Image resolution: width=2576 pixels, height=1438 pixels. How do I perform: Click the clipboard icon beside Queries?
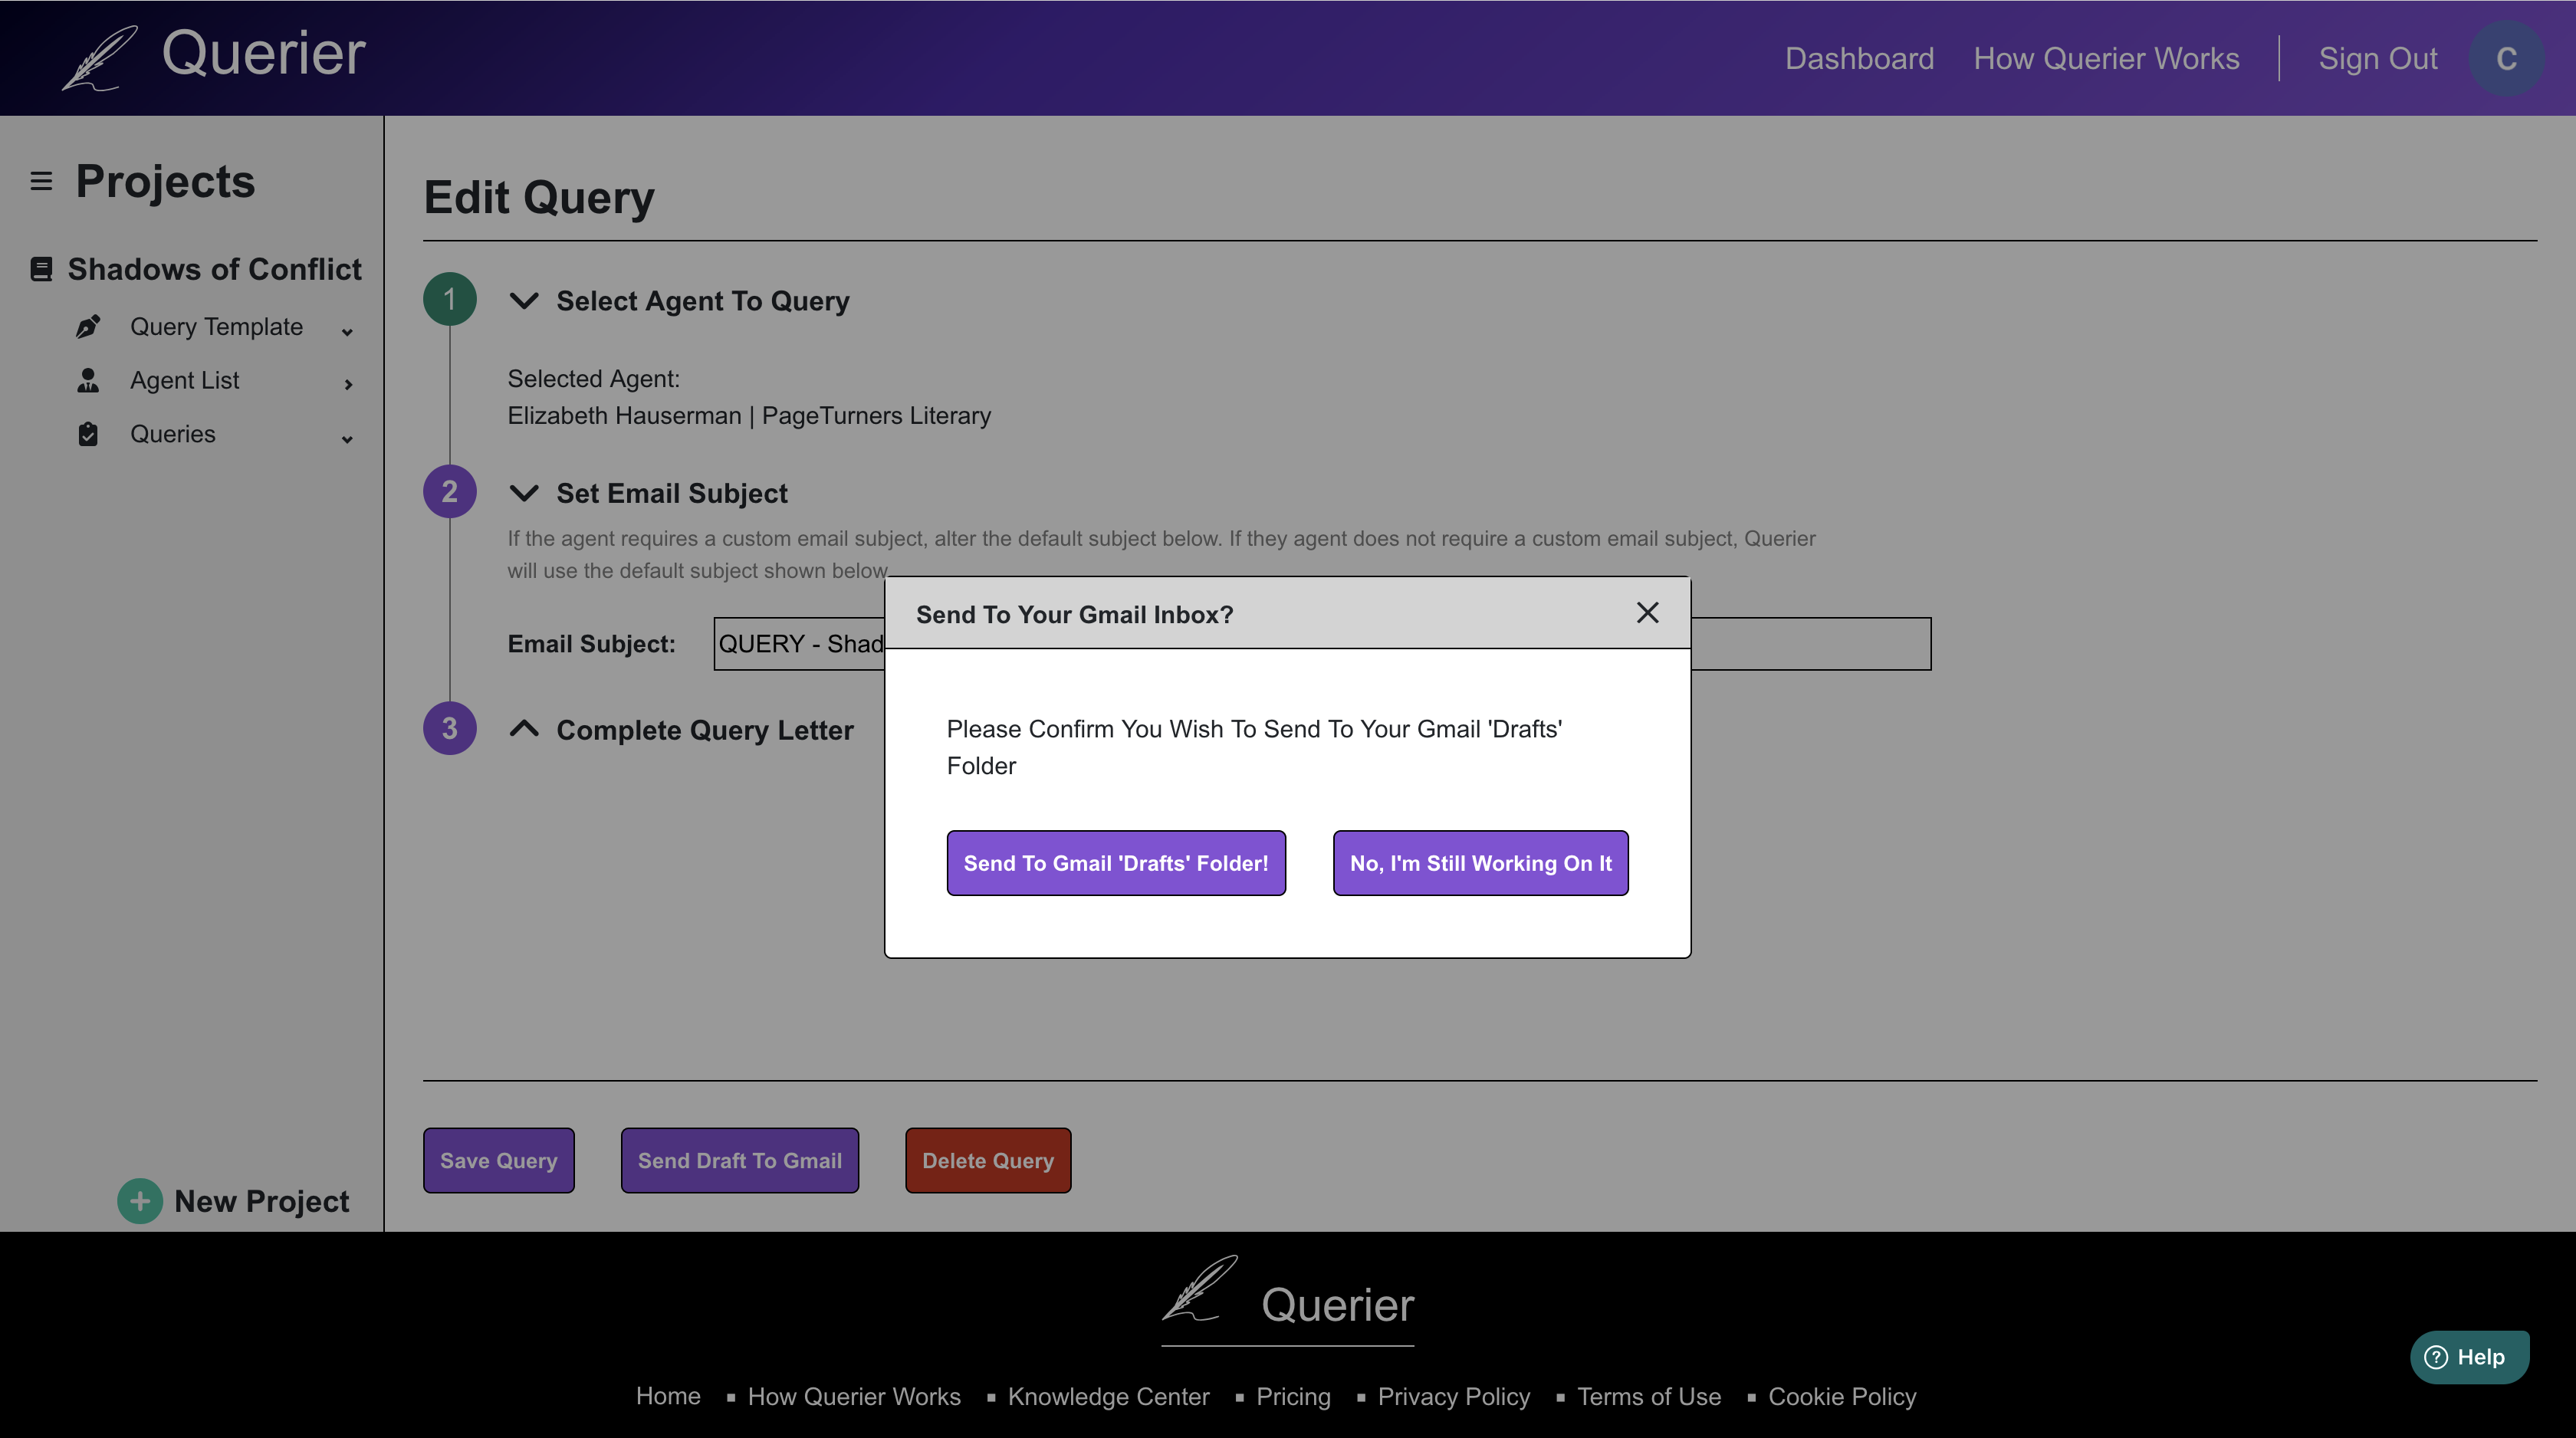point(88,434)
